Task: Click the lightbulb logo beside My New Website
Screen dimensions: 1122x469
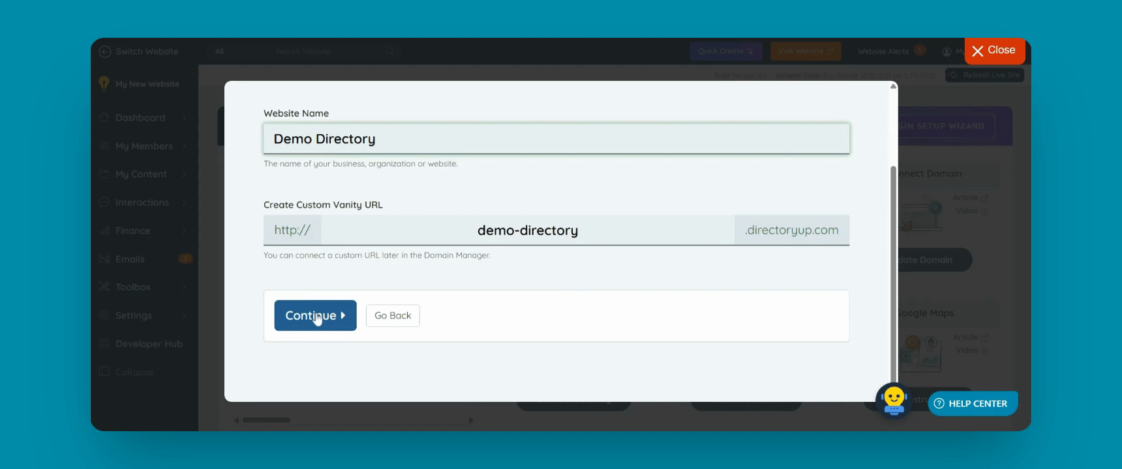Action: (104, 83)
